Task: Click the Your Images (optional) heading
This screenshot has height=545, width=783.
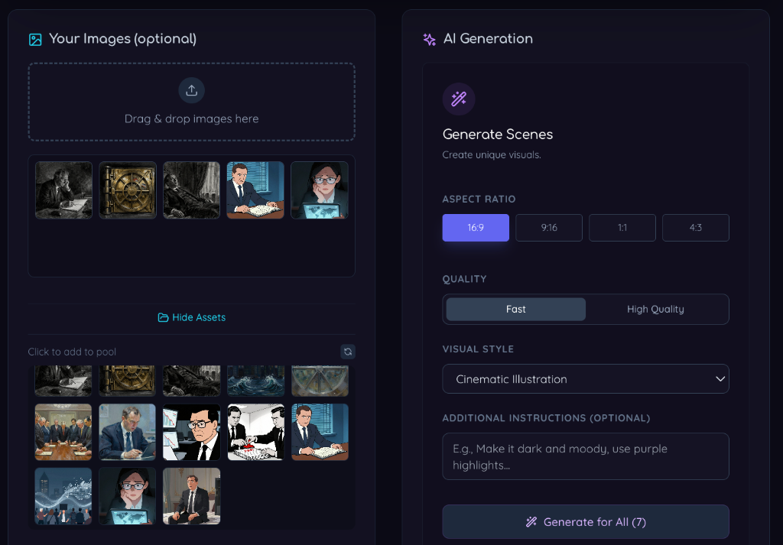Action: pyautogui.click(x=123, y=39)
